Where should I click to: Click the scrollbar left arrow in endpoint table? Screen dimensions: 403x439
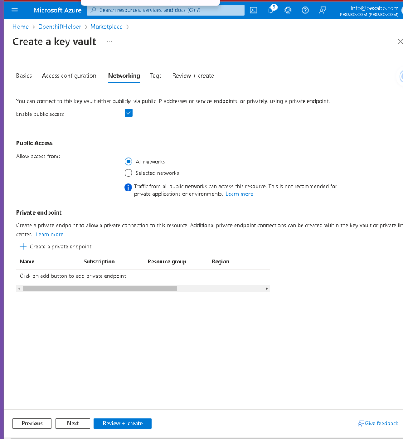pyautogui.click(x=19, y=288)
